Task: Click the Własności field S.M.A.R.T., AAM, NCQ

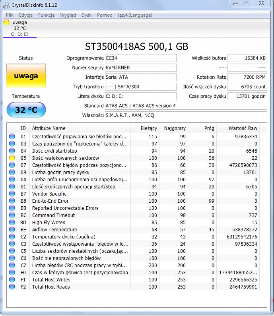Action: pos(186,115)
